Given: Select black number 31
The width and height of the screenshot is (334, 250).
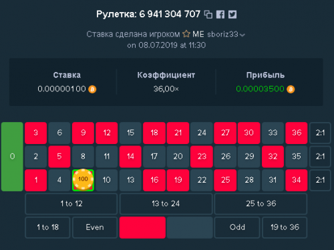Looking at the screenshot, I should pyautogui.click(x=273, y=180).
